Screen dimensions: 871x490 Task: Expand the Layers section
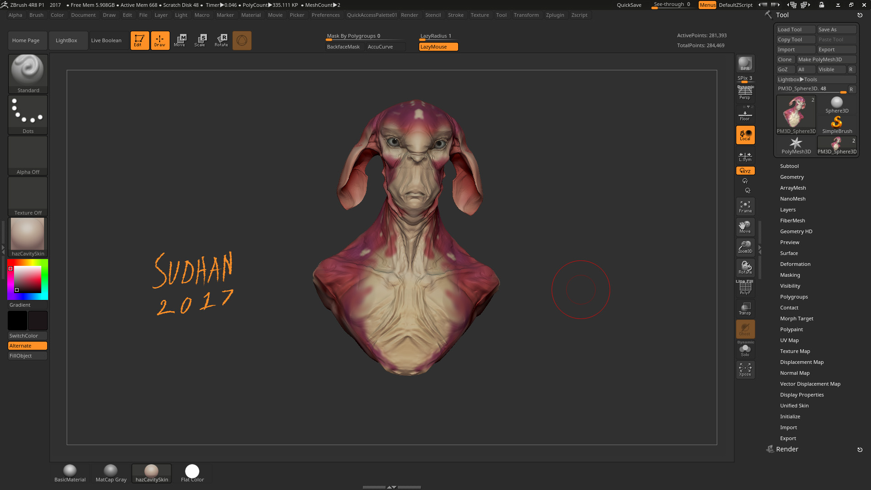[x=788, y=210]
